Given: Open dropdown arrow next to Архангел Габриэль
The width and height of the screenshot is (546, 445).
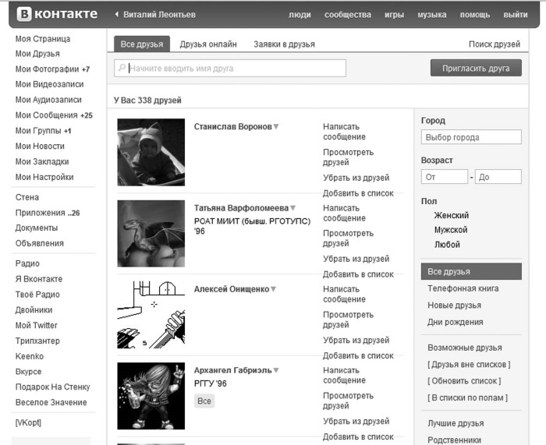Looking at the screenshot, I should point(276,370).
